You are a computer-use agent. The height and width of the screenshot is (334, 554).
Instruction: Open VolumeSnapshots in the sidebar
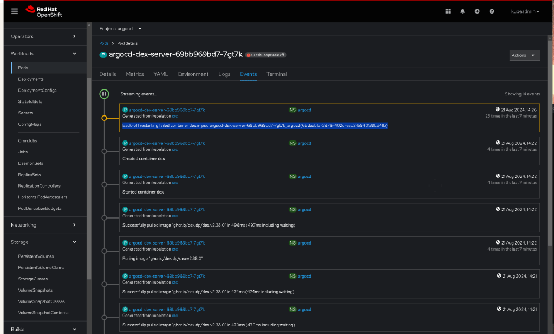(35, 290)
